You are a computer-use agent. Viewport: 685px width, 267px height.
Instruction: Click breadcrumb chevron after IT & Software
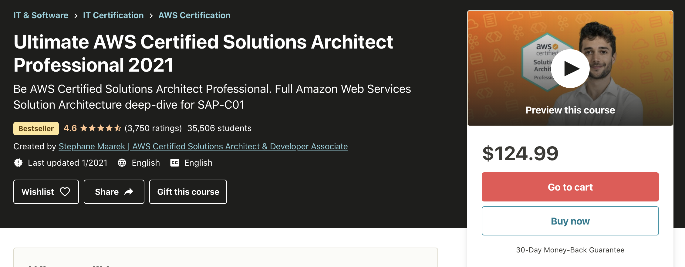(76, 15)
